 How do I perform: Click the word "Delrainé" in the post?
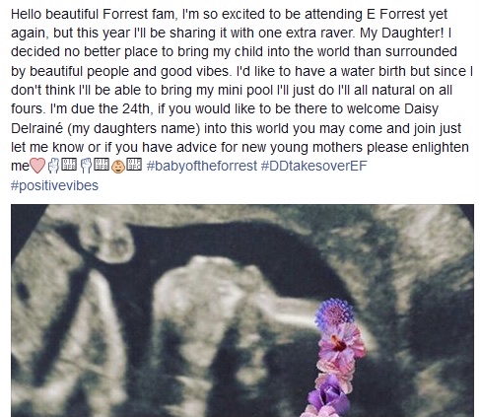click(x=36, y=128)
